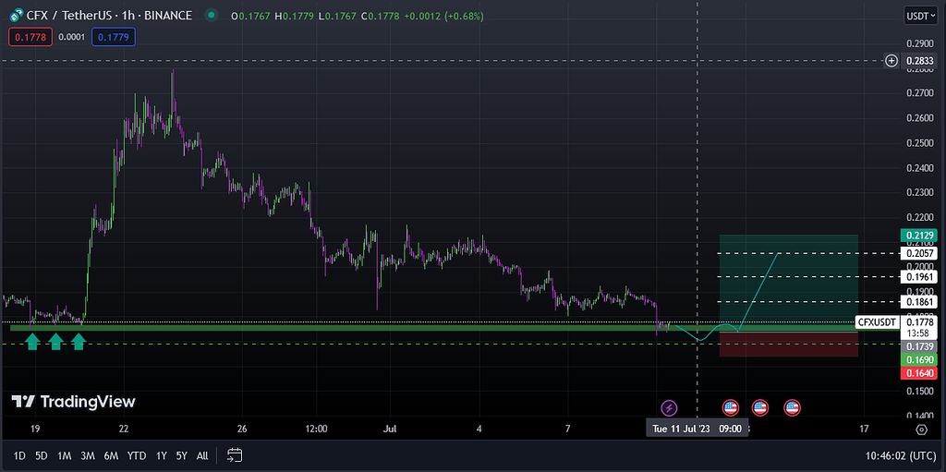The width and height of the screenshot is (946, 472).
Task: Open the Go to date calendar icon
Action: 235,455
